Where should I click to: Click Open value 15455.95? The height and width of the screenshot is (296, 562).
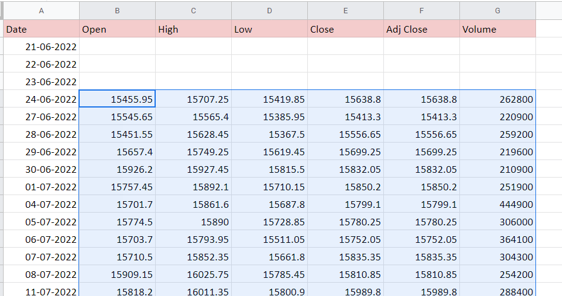pyautogui.click(x=117, y=99)
